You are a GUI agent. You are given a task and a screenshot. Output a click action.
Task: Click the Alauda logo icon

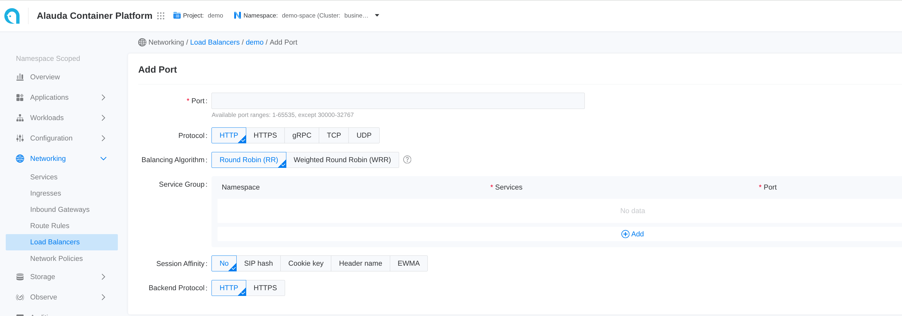pyautogui.click(x=12, y=16)
